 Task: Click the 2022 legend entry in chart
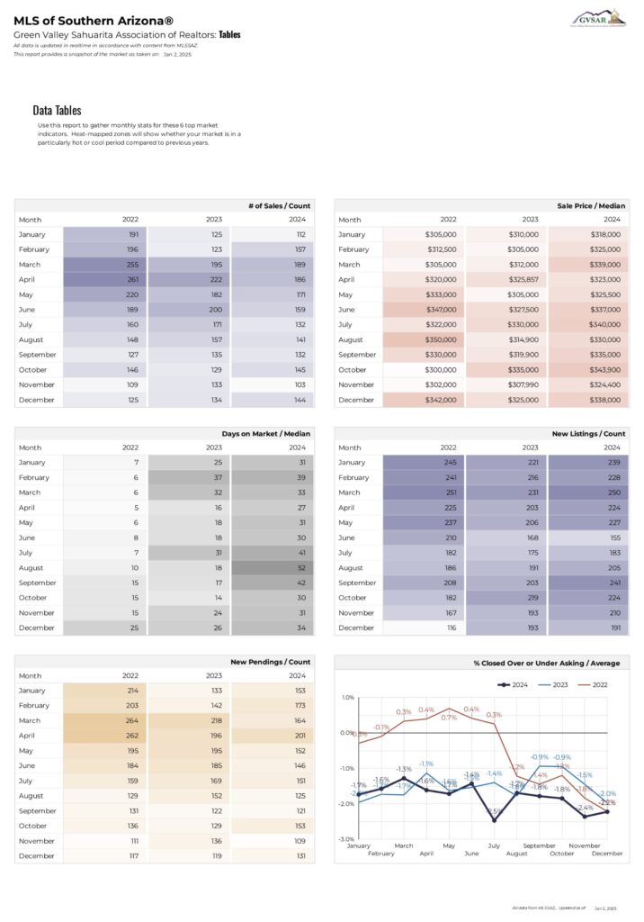click(593, 685)
